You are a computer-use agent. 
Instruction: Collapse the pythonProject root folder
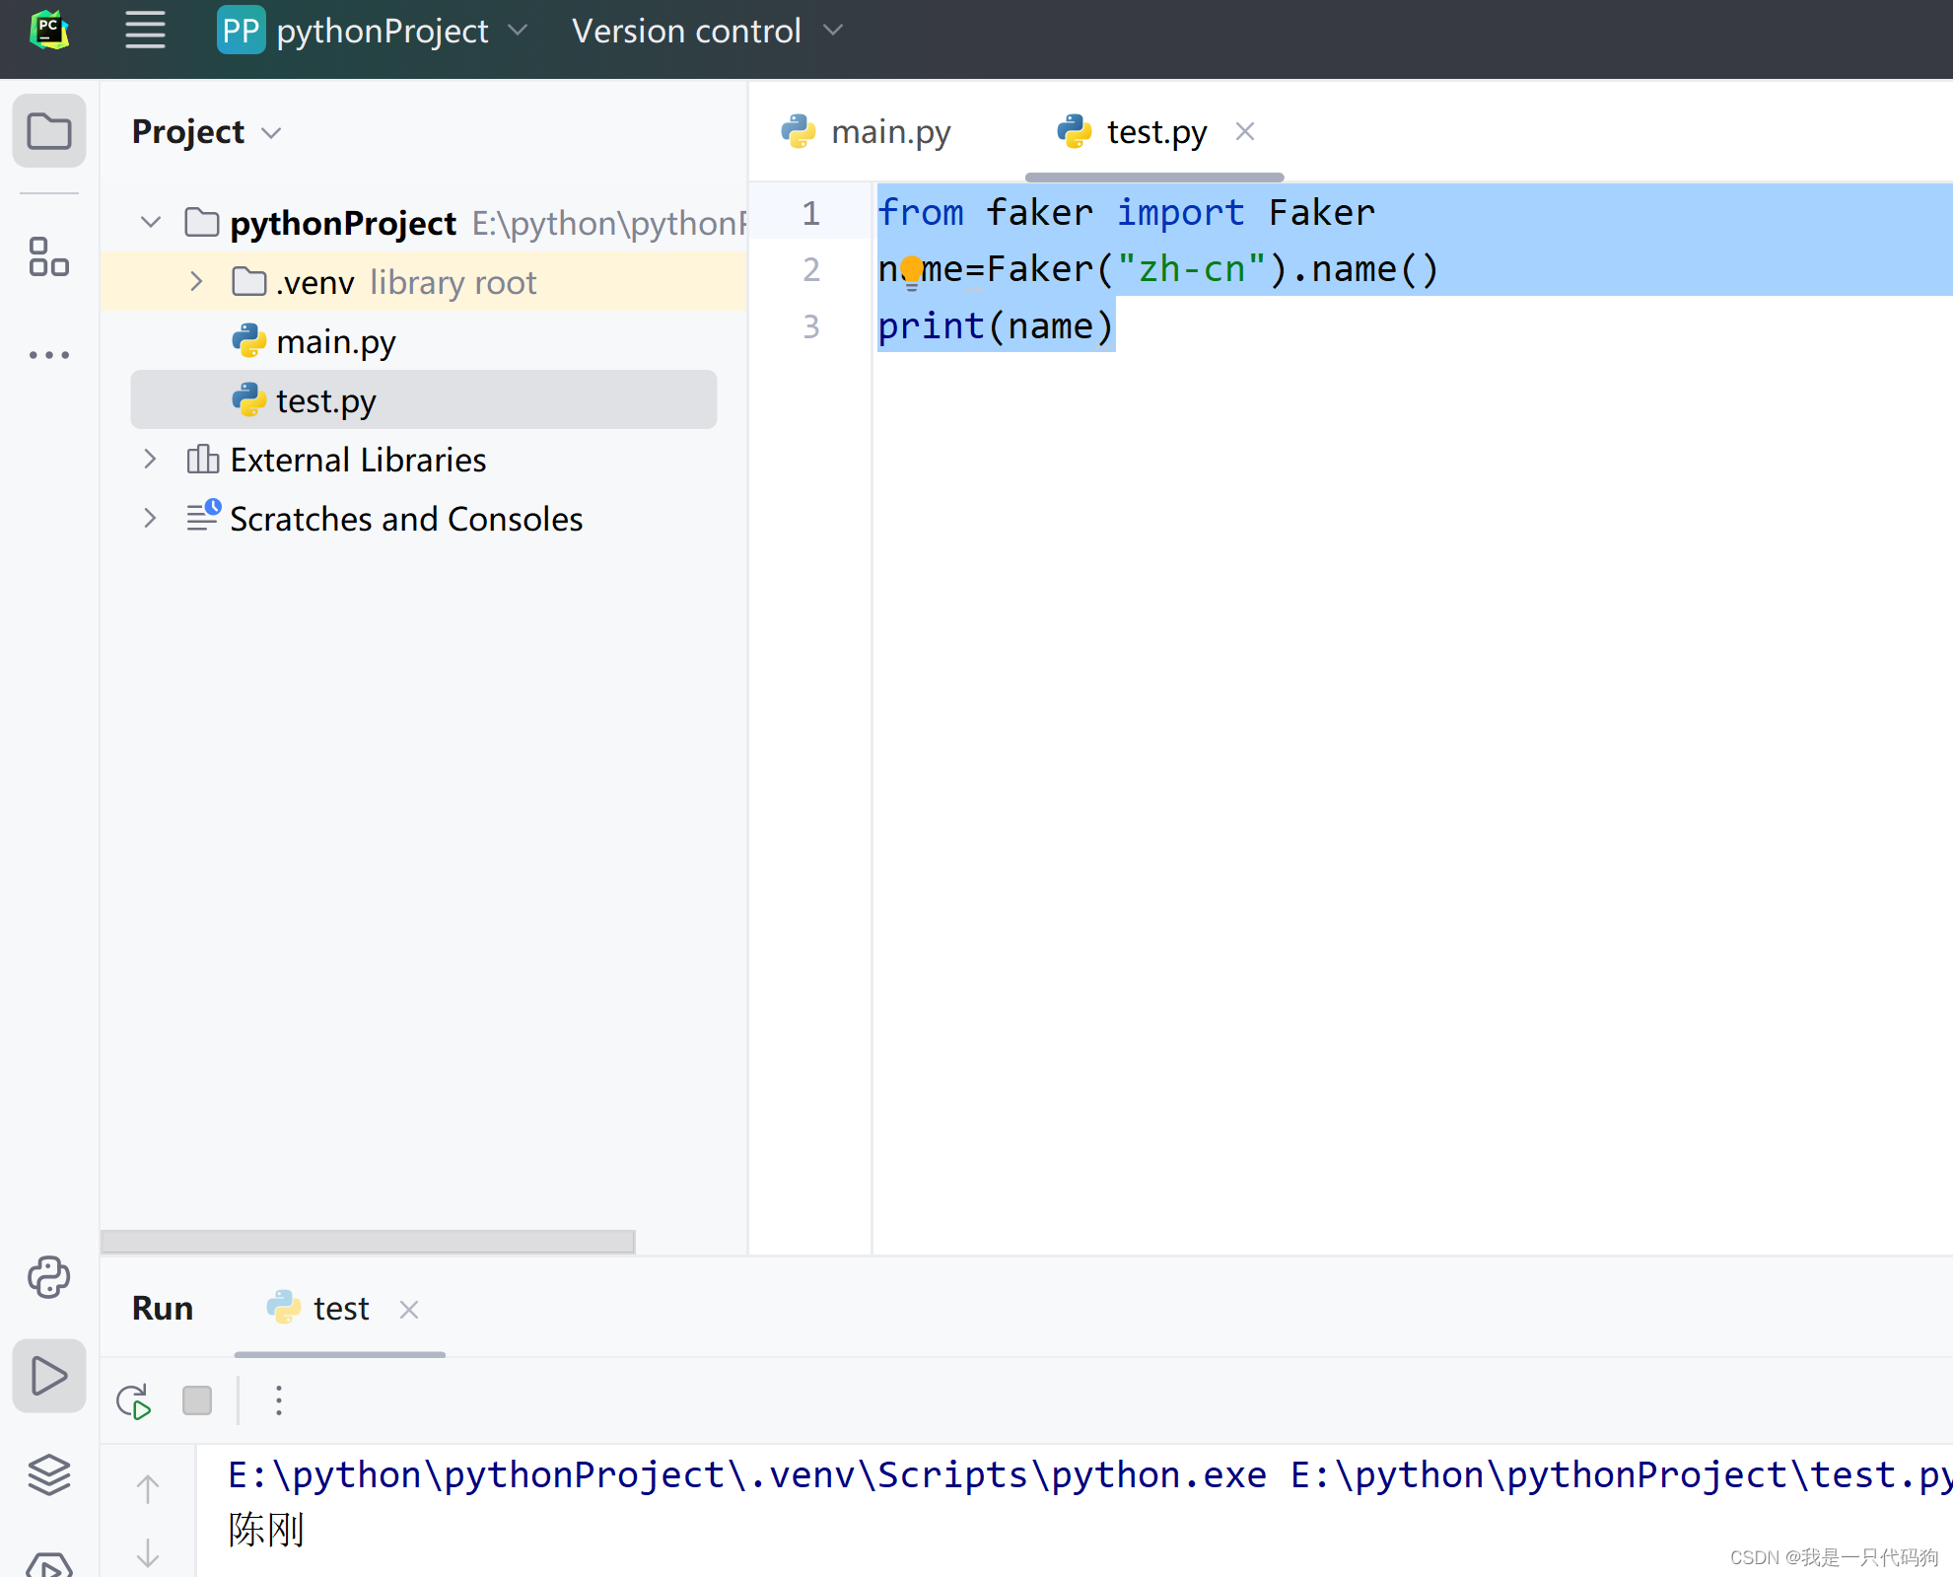point(151,223)
